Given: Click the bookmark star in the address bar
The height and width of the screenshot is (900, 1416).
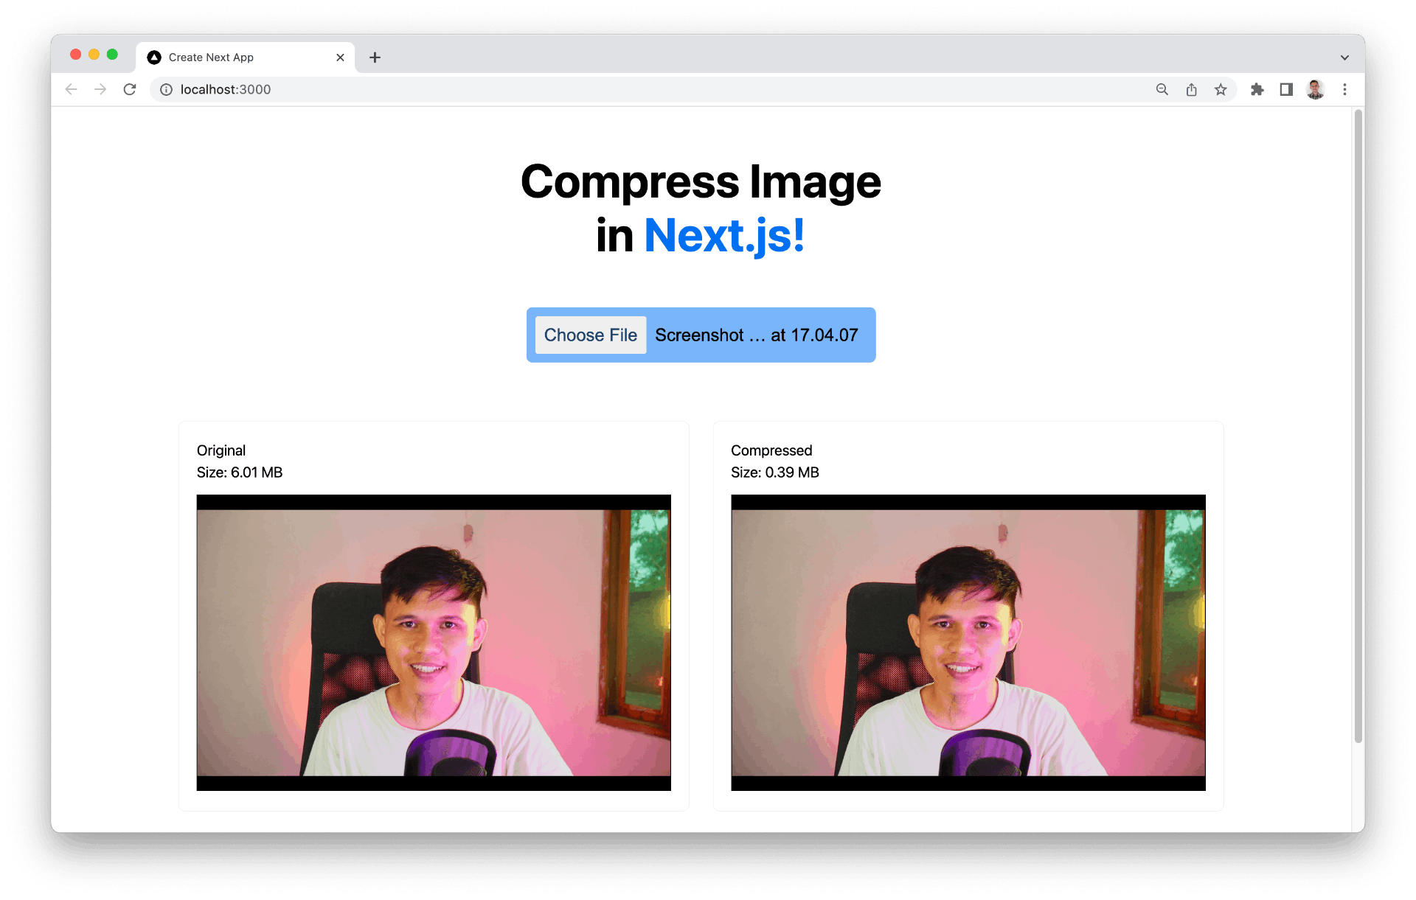Looking at the screenshot, I should [x=1221, y=89].
